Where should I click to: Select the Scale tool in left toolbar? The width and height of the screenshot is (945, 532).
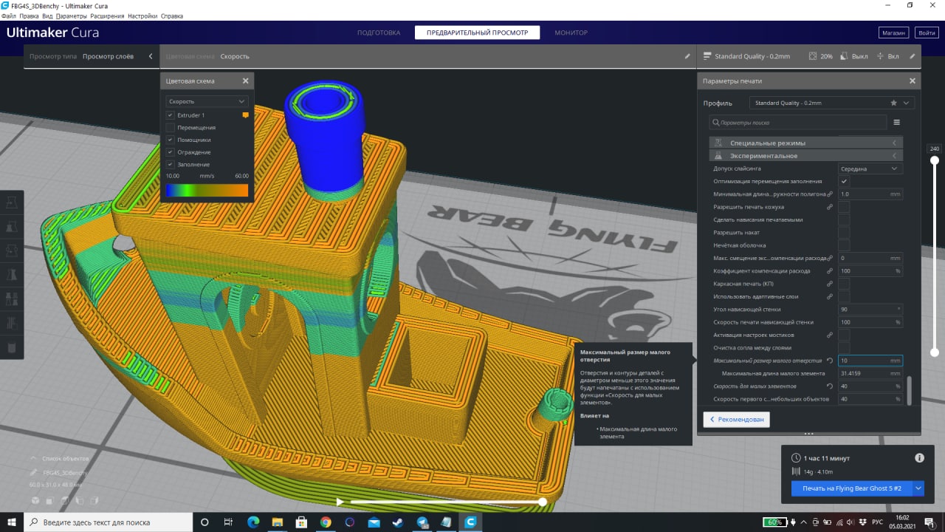tap(11, 227)
